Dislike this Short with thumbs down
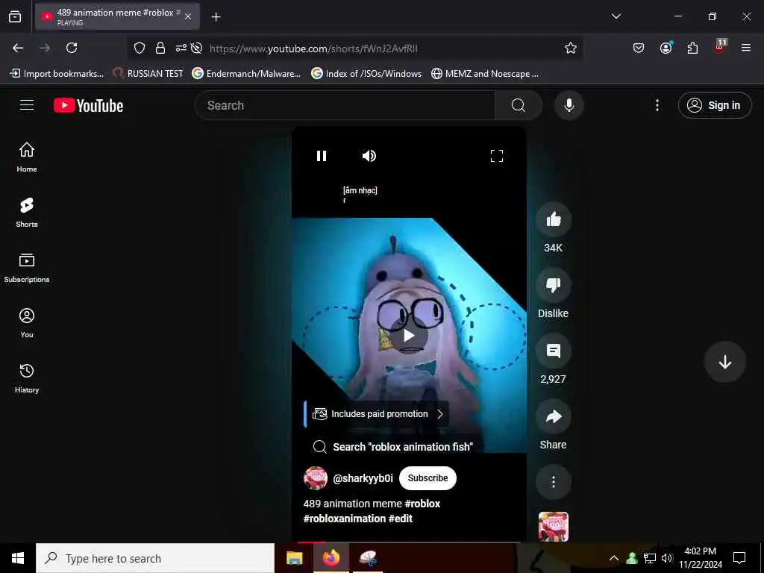The width and height of the screenshot is (764, 573). point(553,285)
